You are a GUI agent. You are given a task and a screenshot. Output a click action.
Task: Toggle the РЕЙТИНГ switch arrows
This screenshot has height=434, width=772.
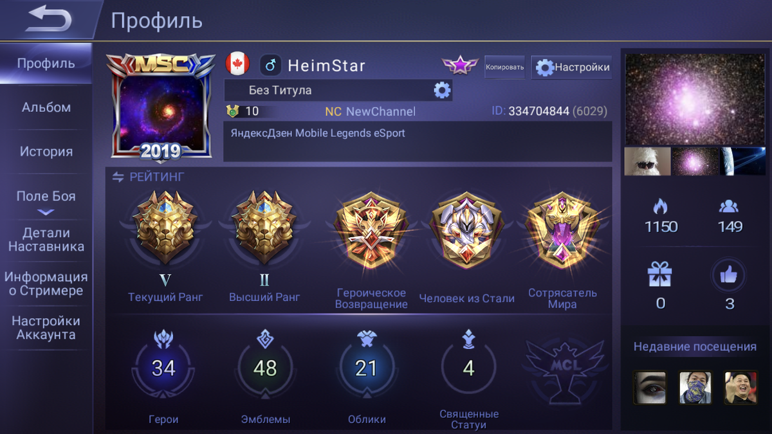(118, 177)
